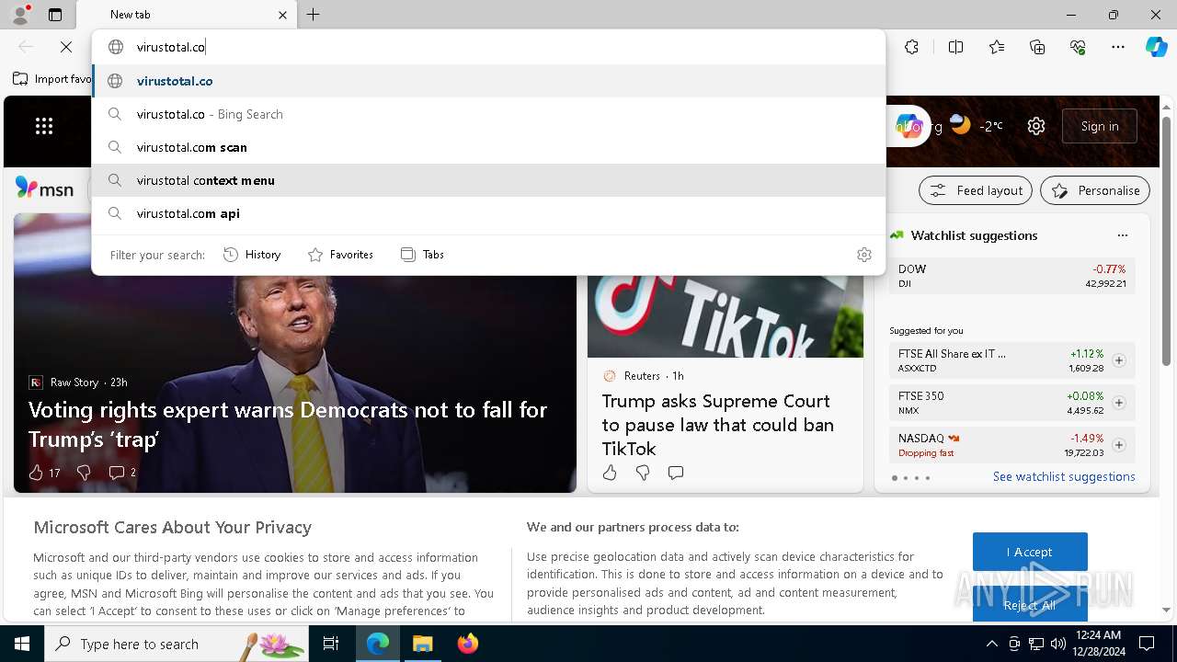Choose virustotal.co Bing Search suggestion

[488, 114]
